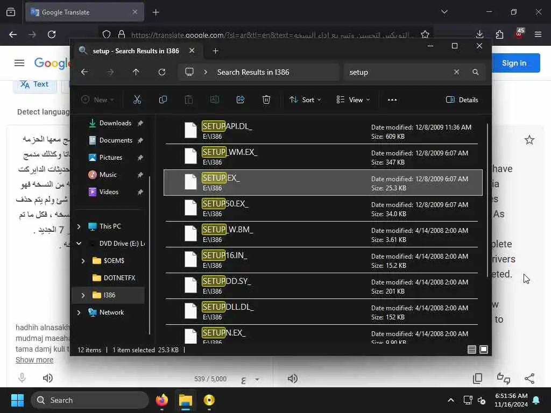Open Firefox downloads panel
Screen dimensions: 551x413
click(x=479, y=34)
